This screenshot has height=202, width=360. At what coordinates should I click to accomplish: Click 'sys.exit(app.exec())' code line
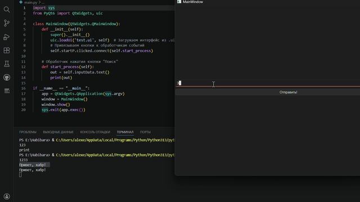tap(64, 110)
